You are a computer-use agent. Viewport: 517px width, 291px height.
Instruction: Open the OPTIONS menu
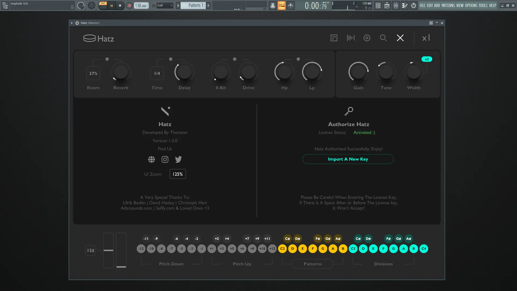point(471,5)
